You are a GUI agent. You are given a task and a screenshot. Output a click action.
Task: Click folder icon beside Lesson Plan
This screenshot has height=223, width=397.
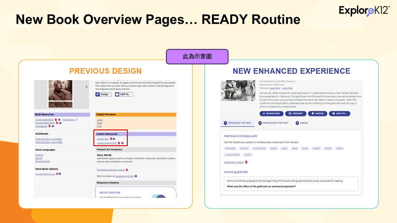point(114,139)
